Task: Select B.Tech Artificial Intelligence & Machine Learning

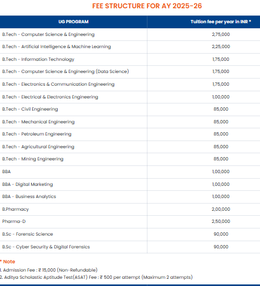Action: [57, 46]
